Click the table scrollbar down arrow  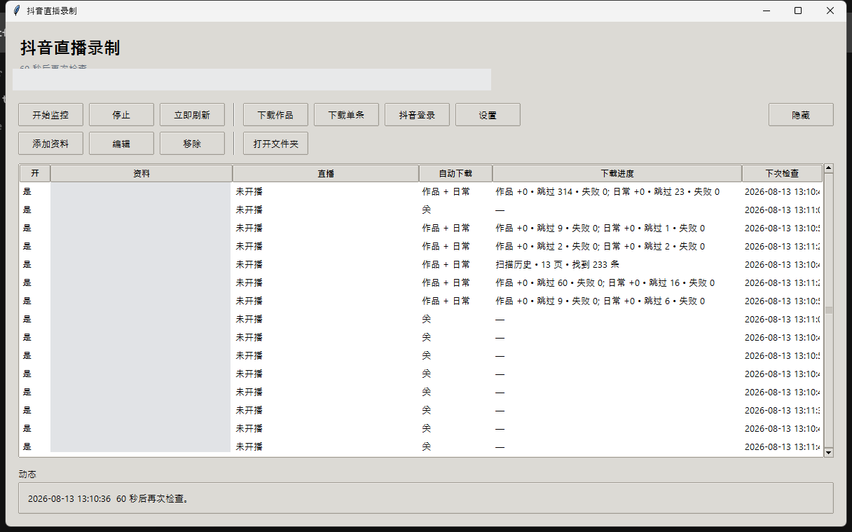829,453
